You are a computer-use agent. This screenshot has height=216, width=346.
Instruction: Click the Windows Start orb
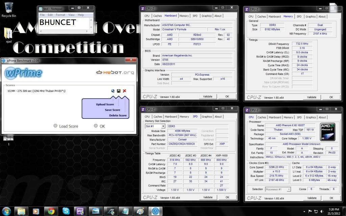pos(6,211)
